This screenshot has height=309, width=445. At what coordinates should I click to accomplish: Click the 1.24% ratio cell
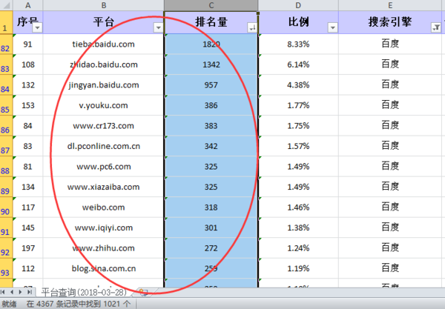pos(298,248)
